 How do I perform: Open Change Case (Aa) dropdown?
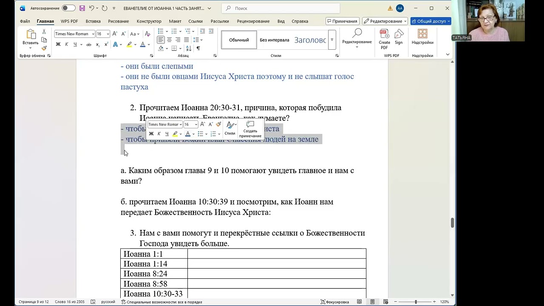tap(135, 34)
